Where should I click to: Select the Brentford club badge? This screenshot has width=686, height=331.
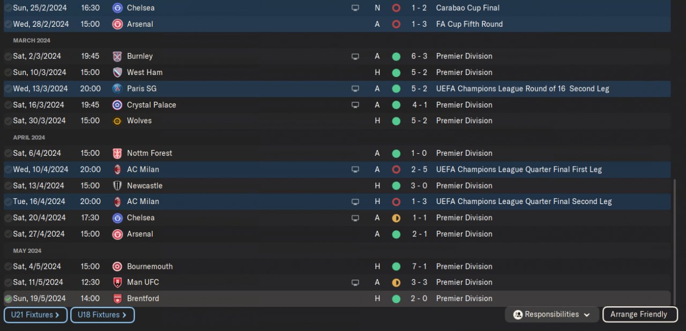pos(117,299)
